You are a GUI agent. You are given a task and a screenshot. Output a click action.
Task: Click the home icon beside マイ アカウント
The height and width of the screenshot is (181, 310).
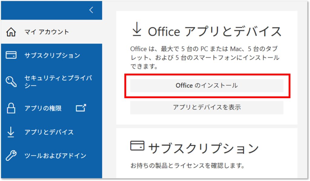click(x=11, y=32)
